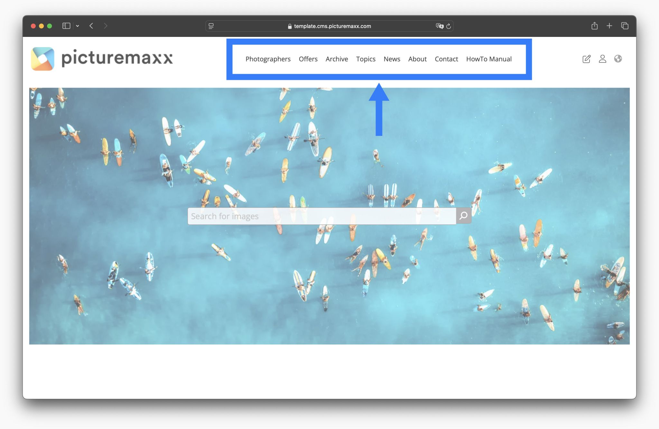Click the translate icon in the address bar
This screenshot has height=429, width=659.
click(440, 26)
